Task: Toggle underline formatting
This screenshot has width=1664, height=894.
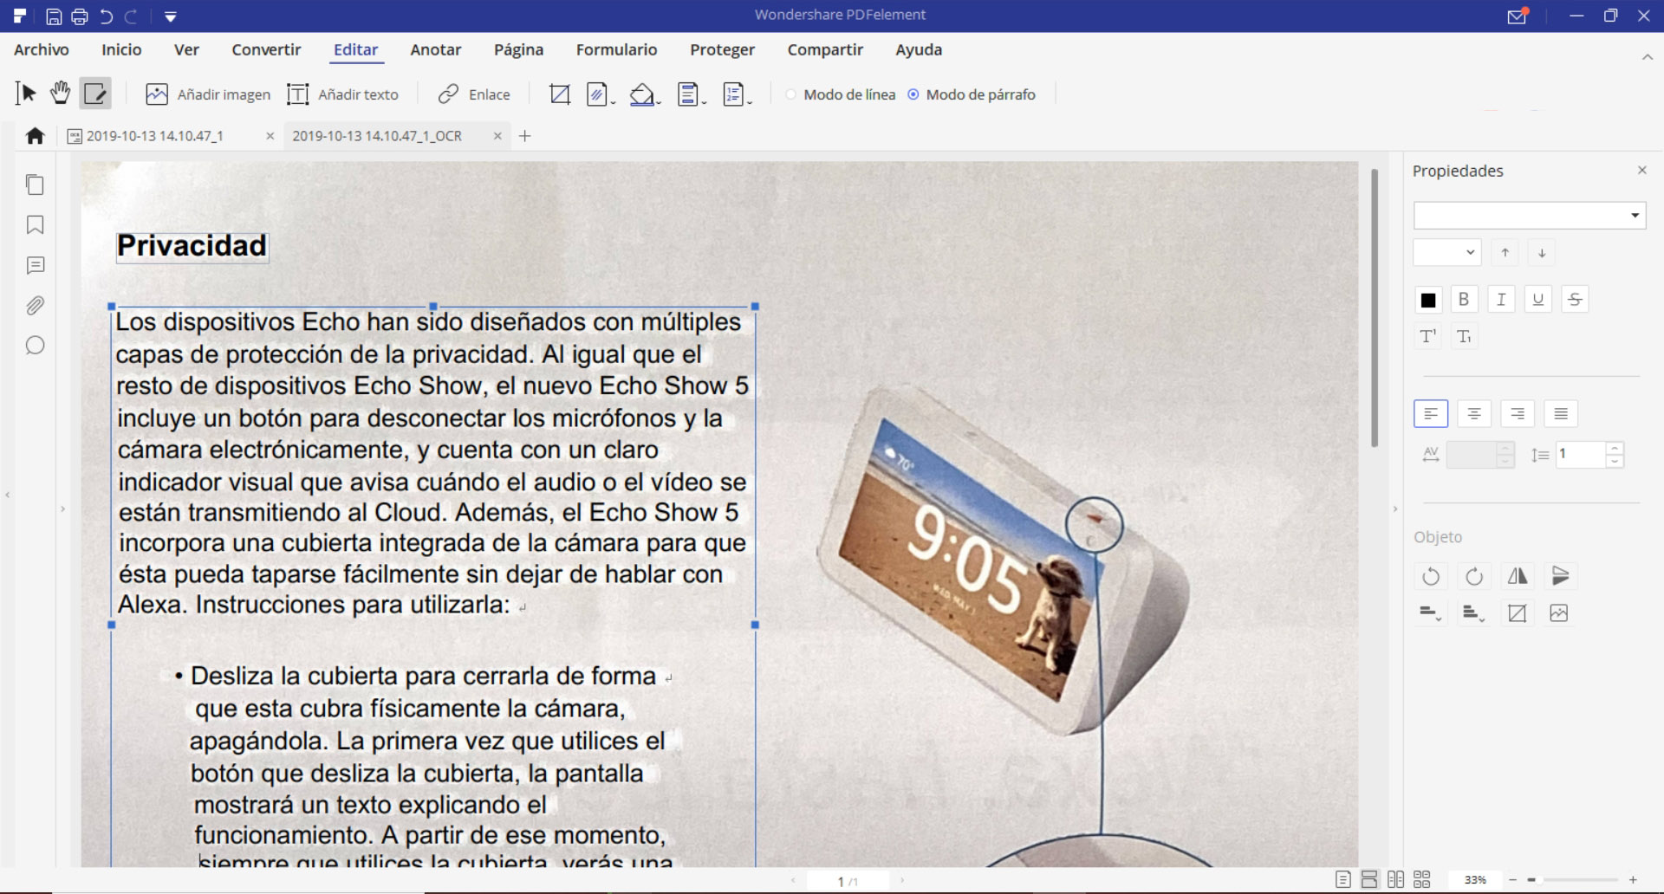Action: pyautogui.click(x=1538, y=300)
